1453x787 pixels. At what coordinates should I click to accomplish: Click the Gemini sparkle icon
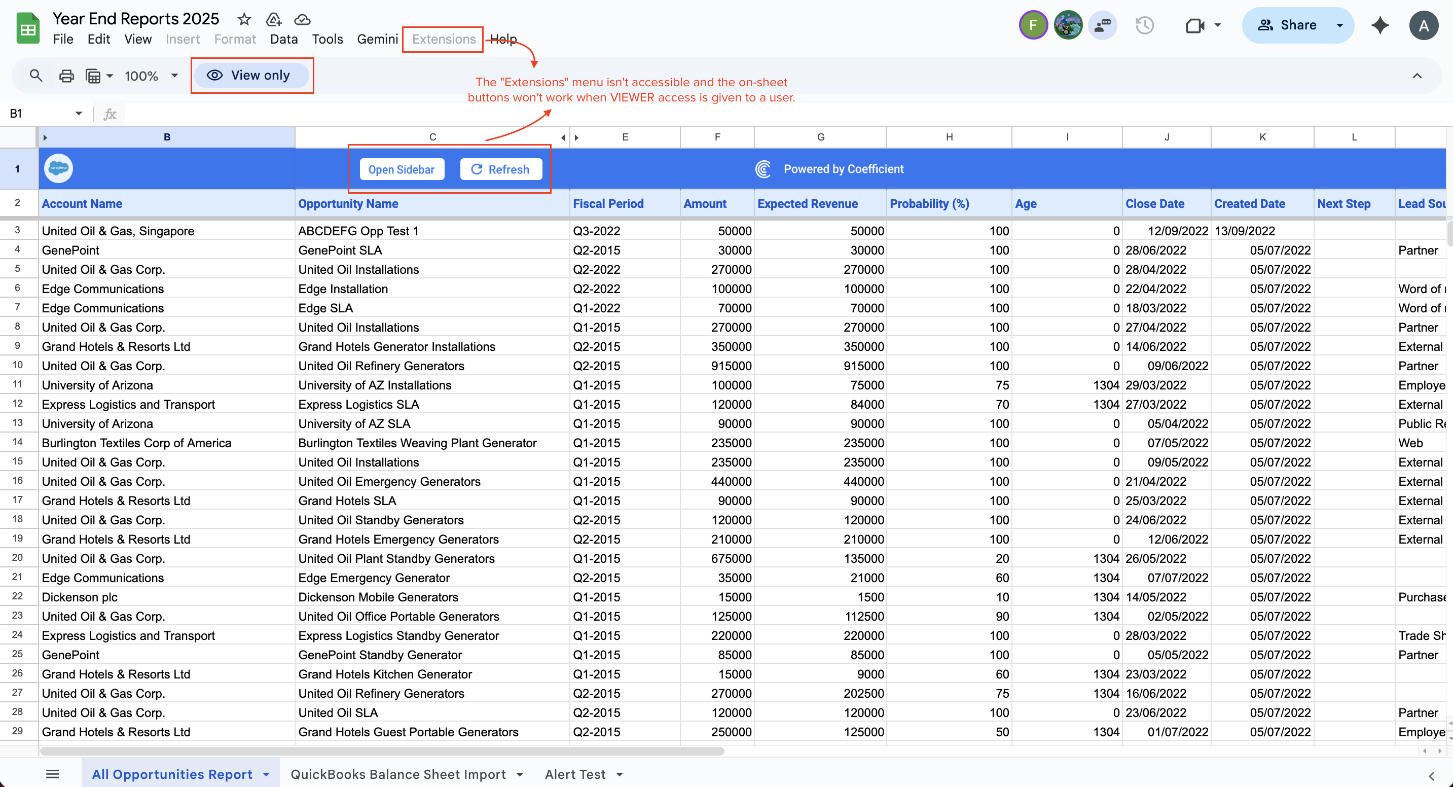[x=1379, y=25]
